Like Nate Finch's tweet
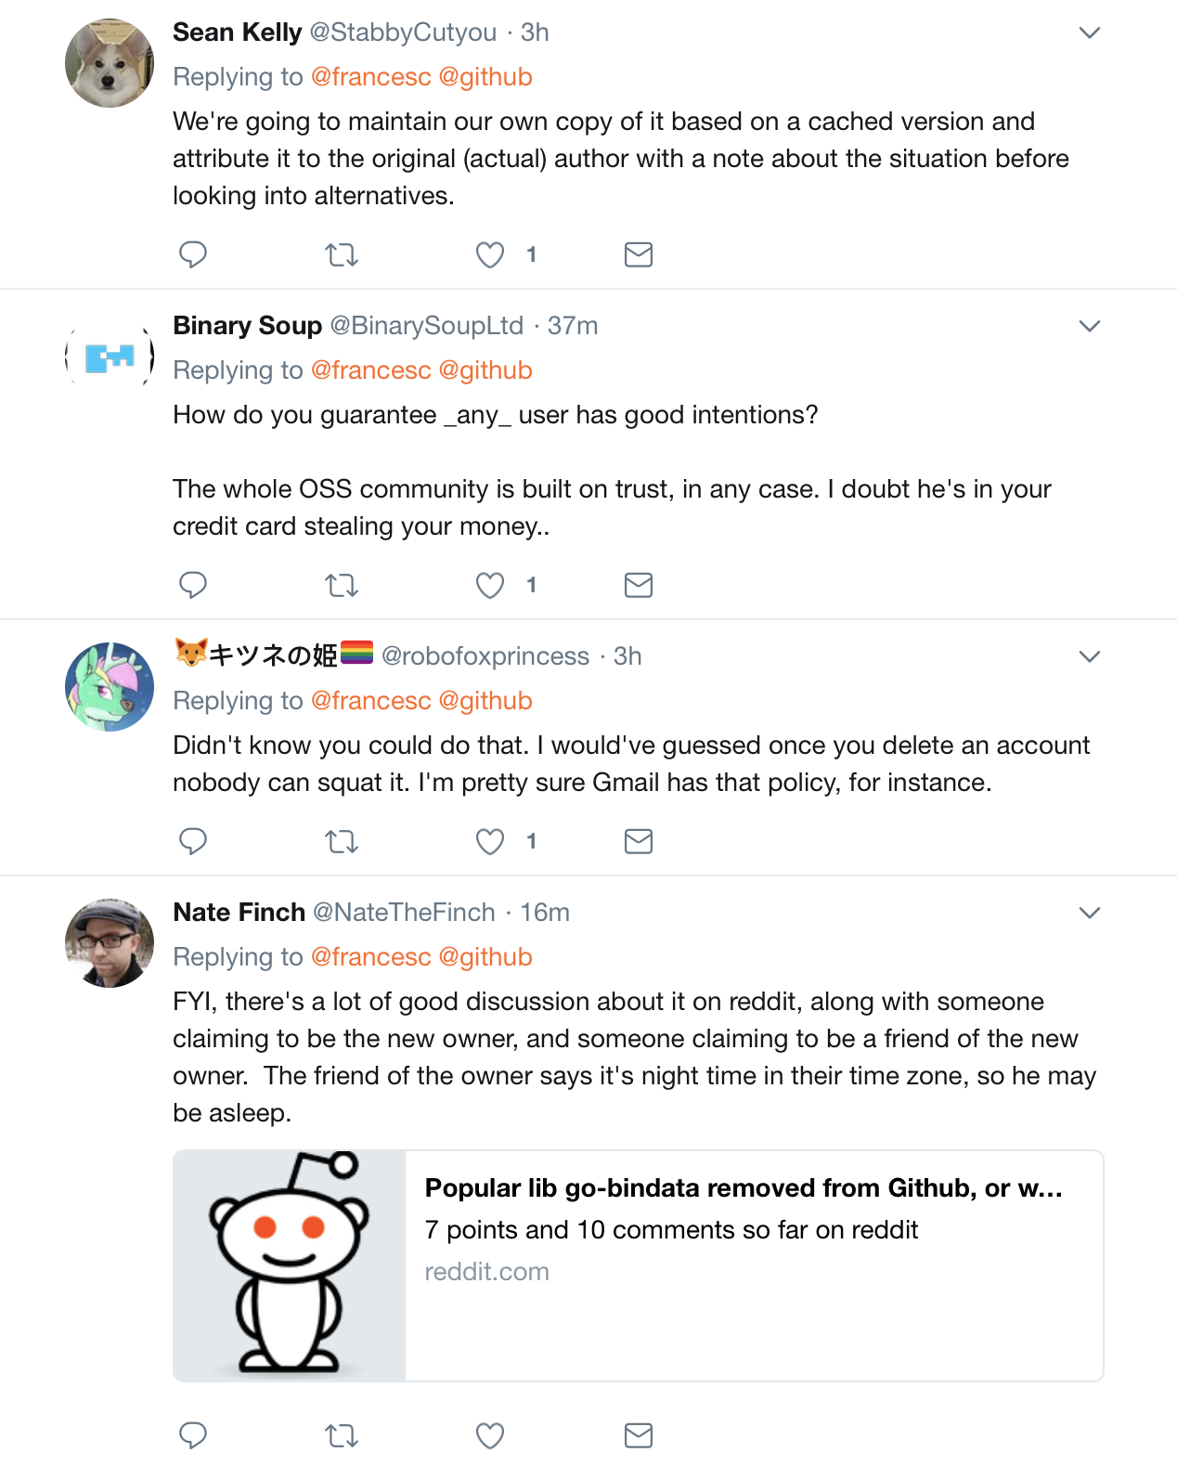Image resolution: width=1177 pixels, height=1465 pixels. coord(490,1435)
